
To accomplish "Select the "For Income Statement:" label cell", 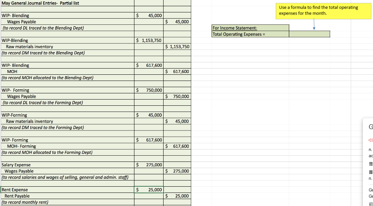I will (x=251, y=28).
